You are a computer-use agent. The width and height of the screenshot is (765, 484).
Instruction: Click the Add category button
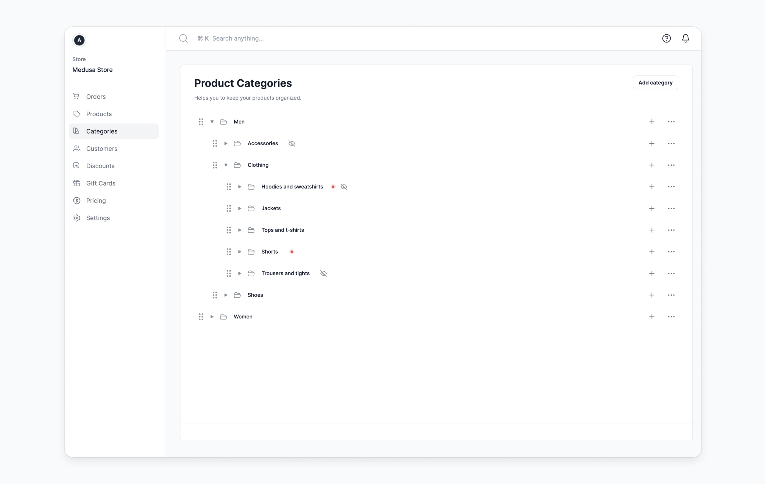[x=655, y=83]
